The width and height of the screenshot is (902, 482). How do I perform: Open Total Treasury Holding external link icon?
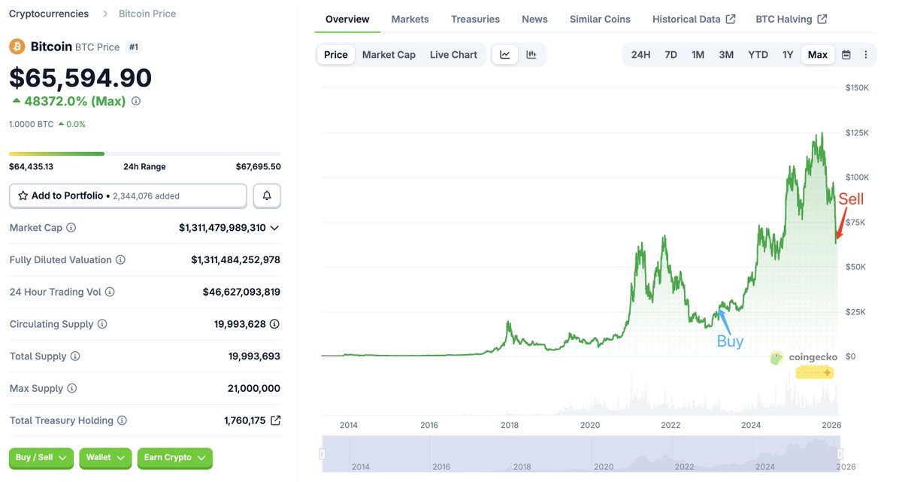tap(275, 420)
